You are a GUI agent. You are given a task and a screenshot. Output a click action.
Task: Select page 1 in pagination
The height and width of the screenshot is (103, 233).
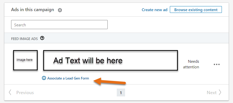[121, 93]
